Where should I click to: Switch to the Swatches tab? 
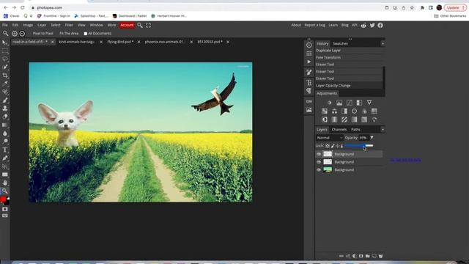click(x=340, y=44)
